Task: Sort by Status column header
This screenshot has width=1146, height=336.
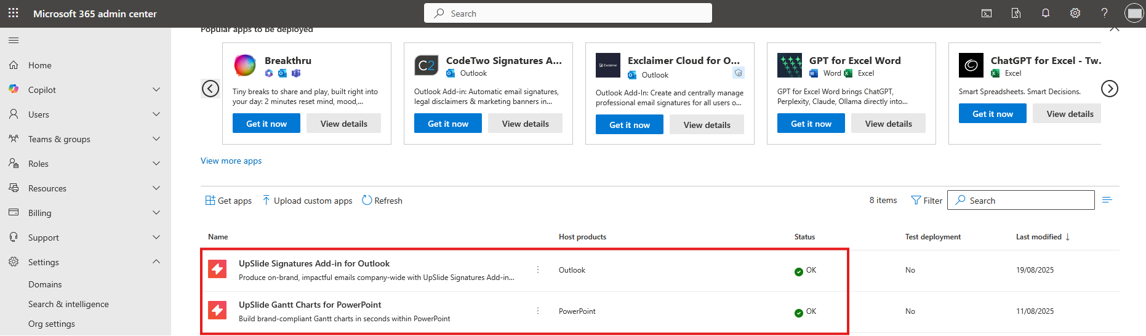Action: (x=804, y=237)
